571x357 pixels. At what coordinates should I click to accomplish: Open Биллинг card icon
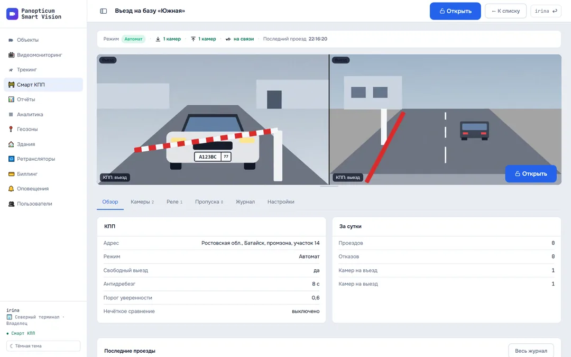click(x=11, y=174)
